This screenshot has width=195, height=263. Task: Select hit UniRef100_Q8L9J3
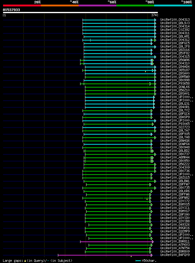pyautogui.click(x=175, y=23)
